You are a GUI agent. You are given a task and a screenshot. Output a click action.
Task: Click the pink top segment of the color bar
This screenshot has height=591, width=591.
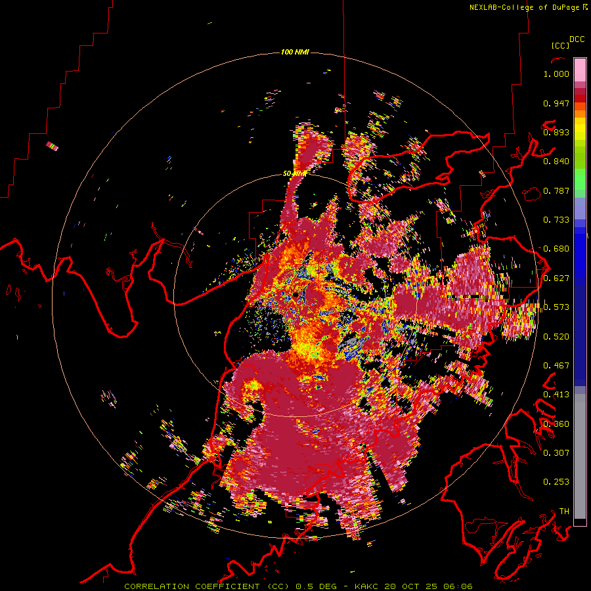[x=580, y=70]
